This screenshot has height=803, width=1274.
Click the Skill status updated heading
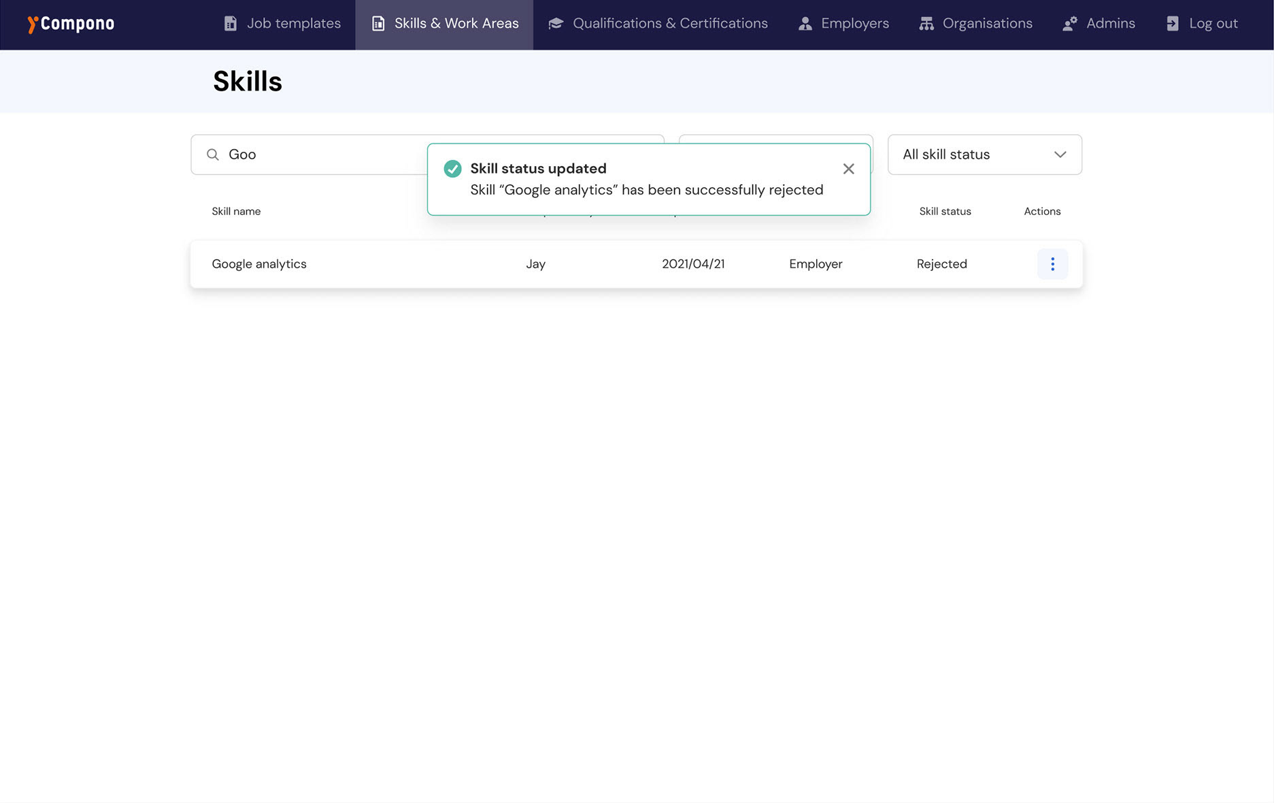pos(538,169)
